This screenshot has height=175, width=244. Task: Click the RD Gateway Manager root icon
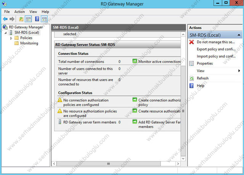point(5,27)
